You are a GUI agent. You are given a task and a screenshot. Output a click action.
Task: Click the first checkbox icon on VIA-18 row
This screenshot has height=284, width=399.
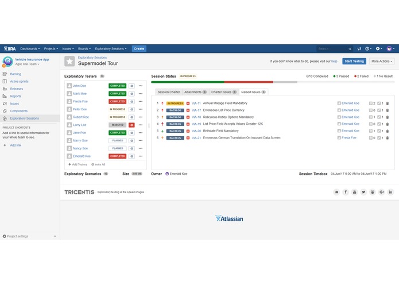coord(371,117)
